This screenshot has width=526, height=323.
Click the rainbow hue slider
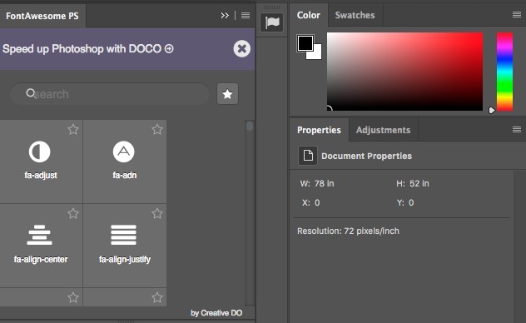tap(504, 72)
